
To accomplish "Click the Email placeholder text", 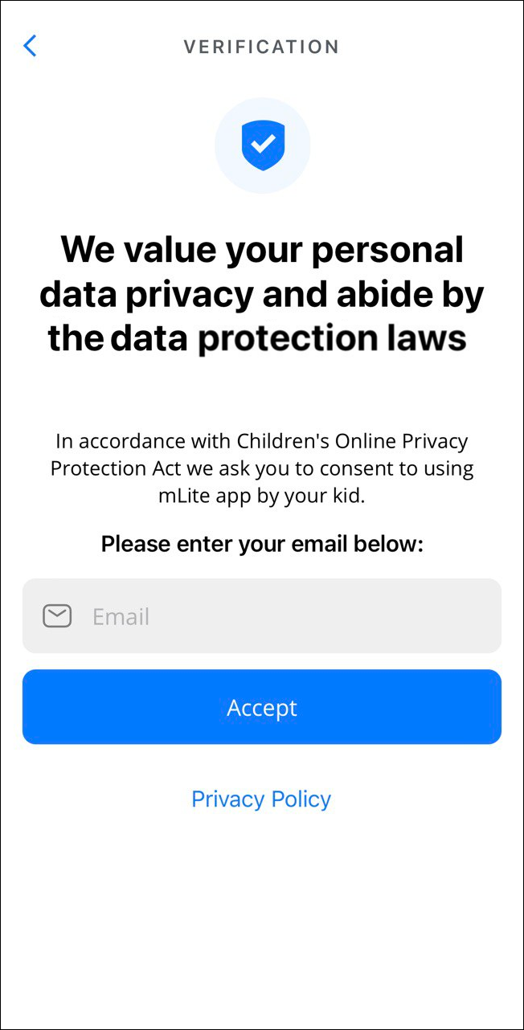I will [x=121, y=616].
